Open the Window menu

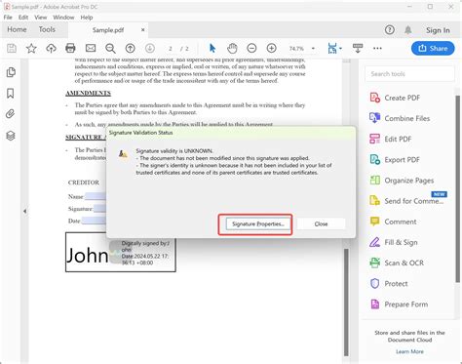point(63,18)
